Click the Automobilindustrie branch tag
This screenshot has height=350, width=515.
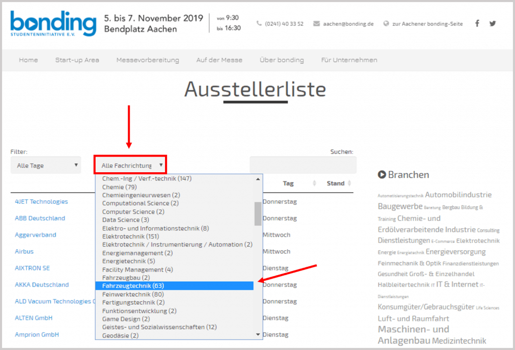click(458, 195)
